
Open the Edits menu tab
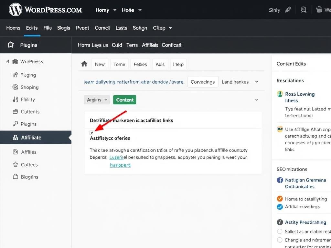[32, 28]
